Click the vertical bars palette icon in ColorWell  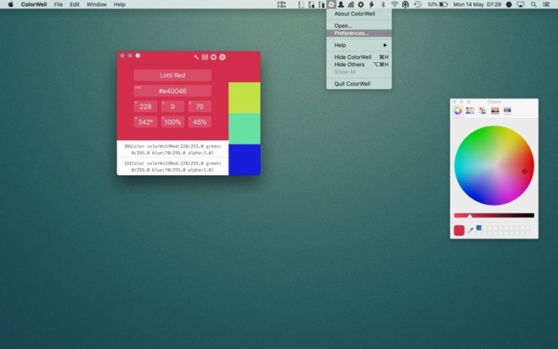[x=205, y=57]
